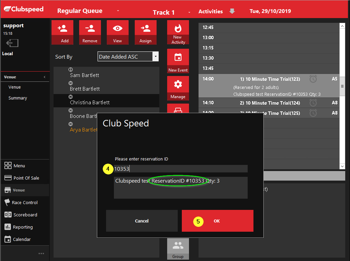The image size is (350, 261).
Task: Click the schedule scrollbar up arrow
Action: click(x=342, y=26)
